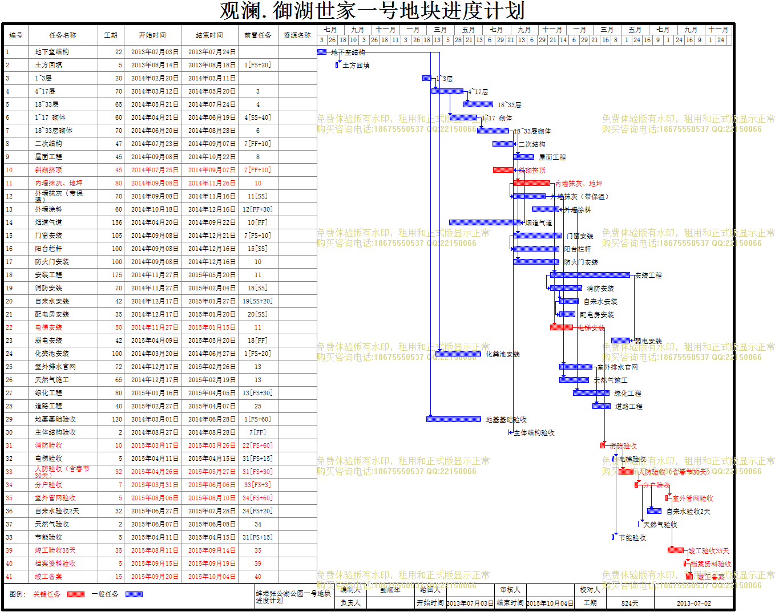Click the 弱电安装 Gantt bar
The height and width of the screenshot is (612, 775).
point(621,341)
